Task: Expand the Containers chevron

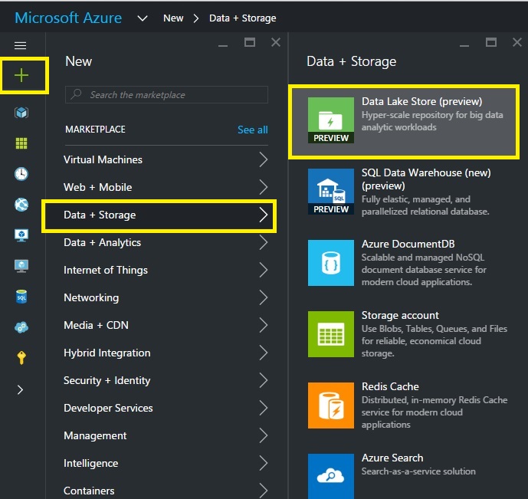Action: 264,491
